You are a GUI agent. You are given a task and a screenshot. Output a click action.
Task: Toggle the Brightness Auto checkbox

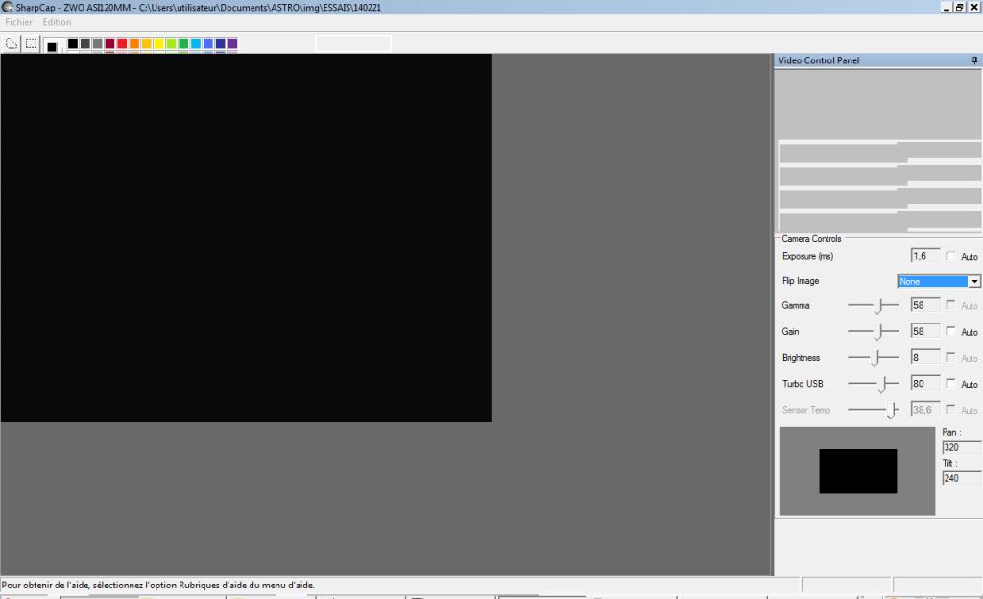(950, 357)
